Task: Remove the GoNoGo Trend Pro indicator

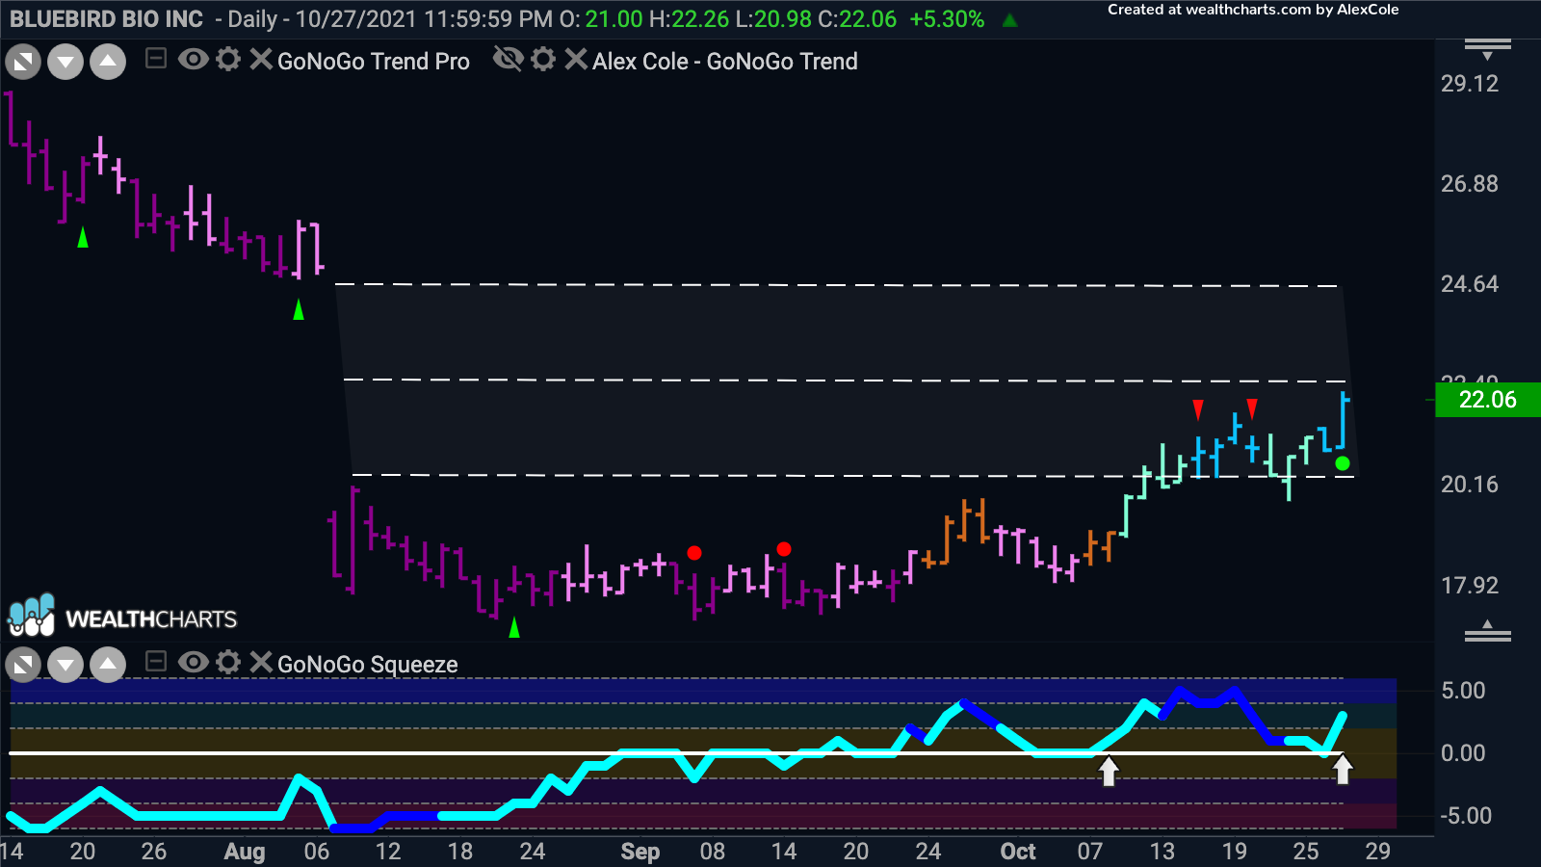Action: (260, 60)
